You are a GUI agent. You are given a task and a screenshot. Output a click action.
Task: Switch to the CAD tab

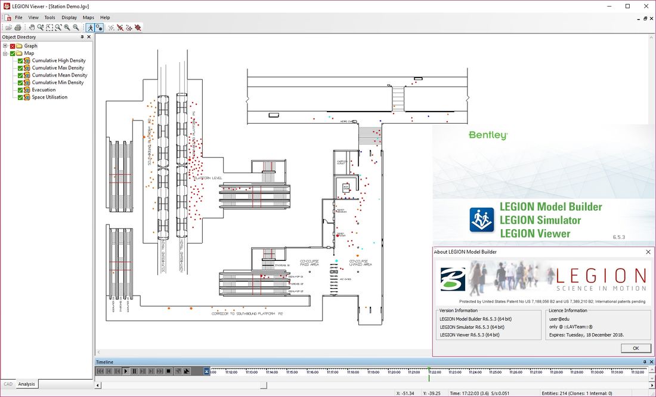(8, 384)
